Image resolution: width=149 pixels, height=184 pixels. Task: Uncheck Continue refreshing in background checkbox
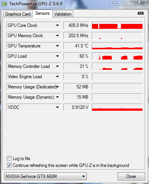click(9, 165)
